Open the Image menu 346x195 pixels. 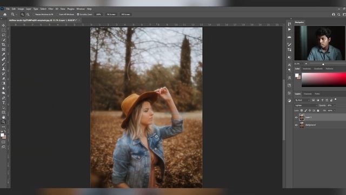pyautogui.click(x=21, y=9)
